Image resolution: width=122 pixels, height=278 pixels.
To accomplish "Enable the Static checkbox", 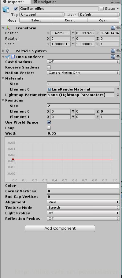I will coord(102,9).
